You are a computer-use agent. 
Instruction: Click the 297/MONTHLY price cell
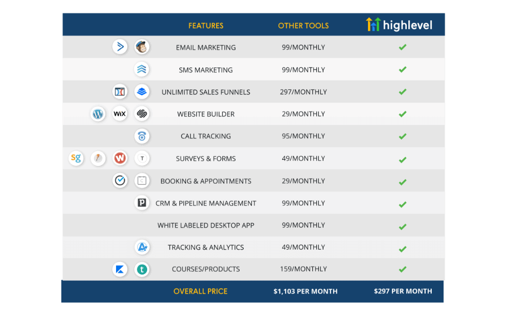click(303, 92)
